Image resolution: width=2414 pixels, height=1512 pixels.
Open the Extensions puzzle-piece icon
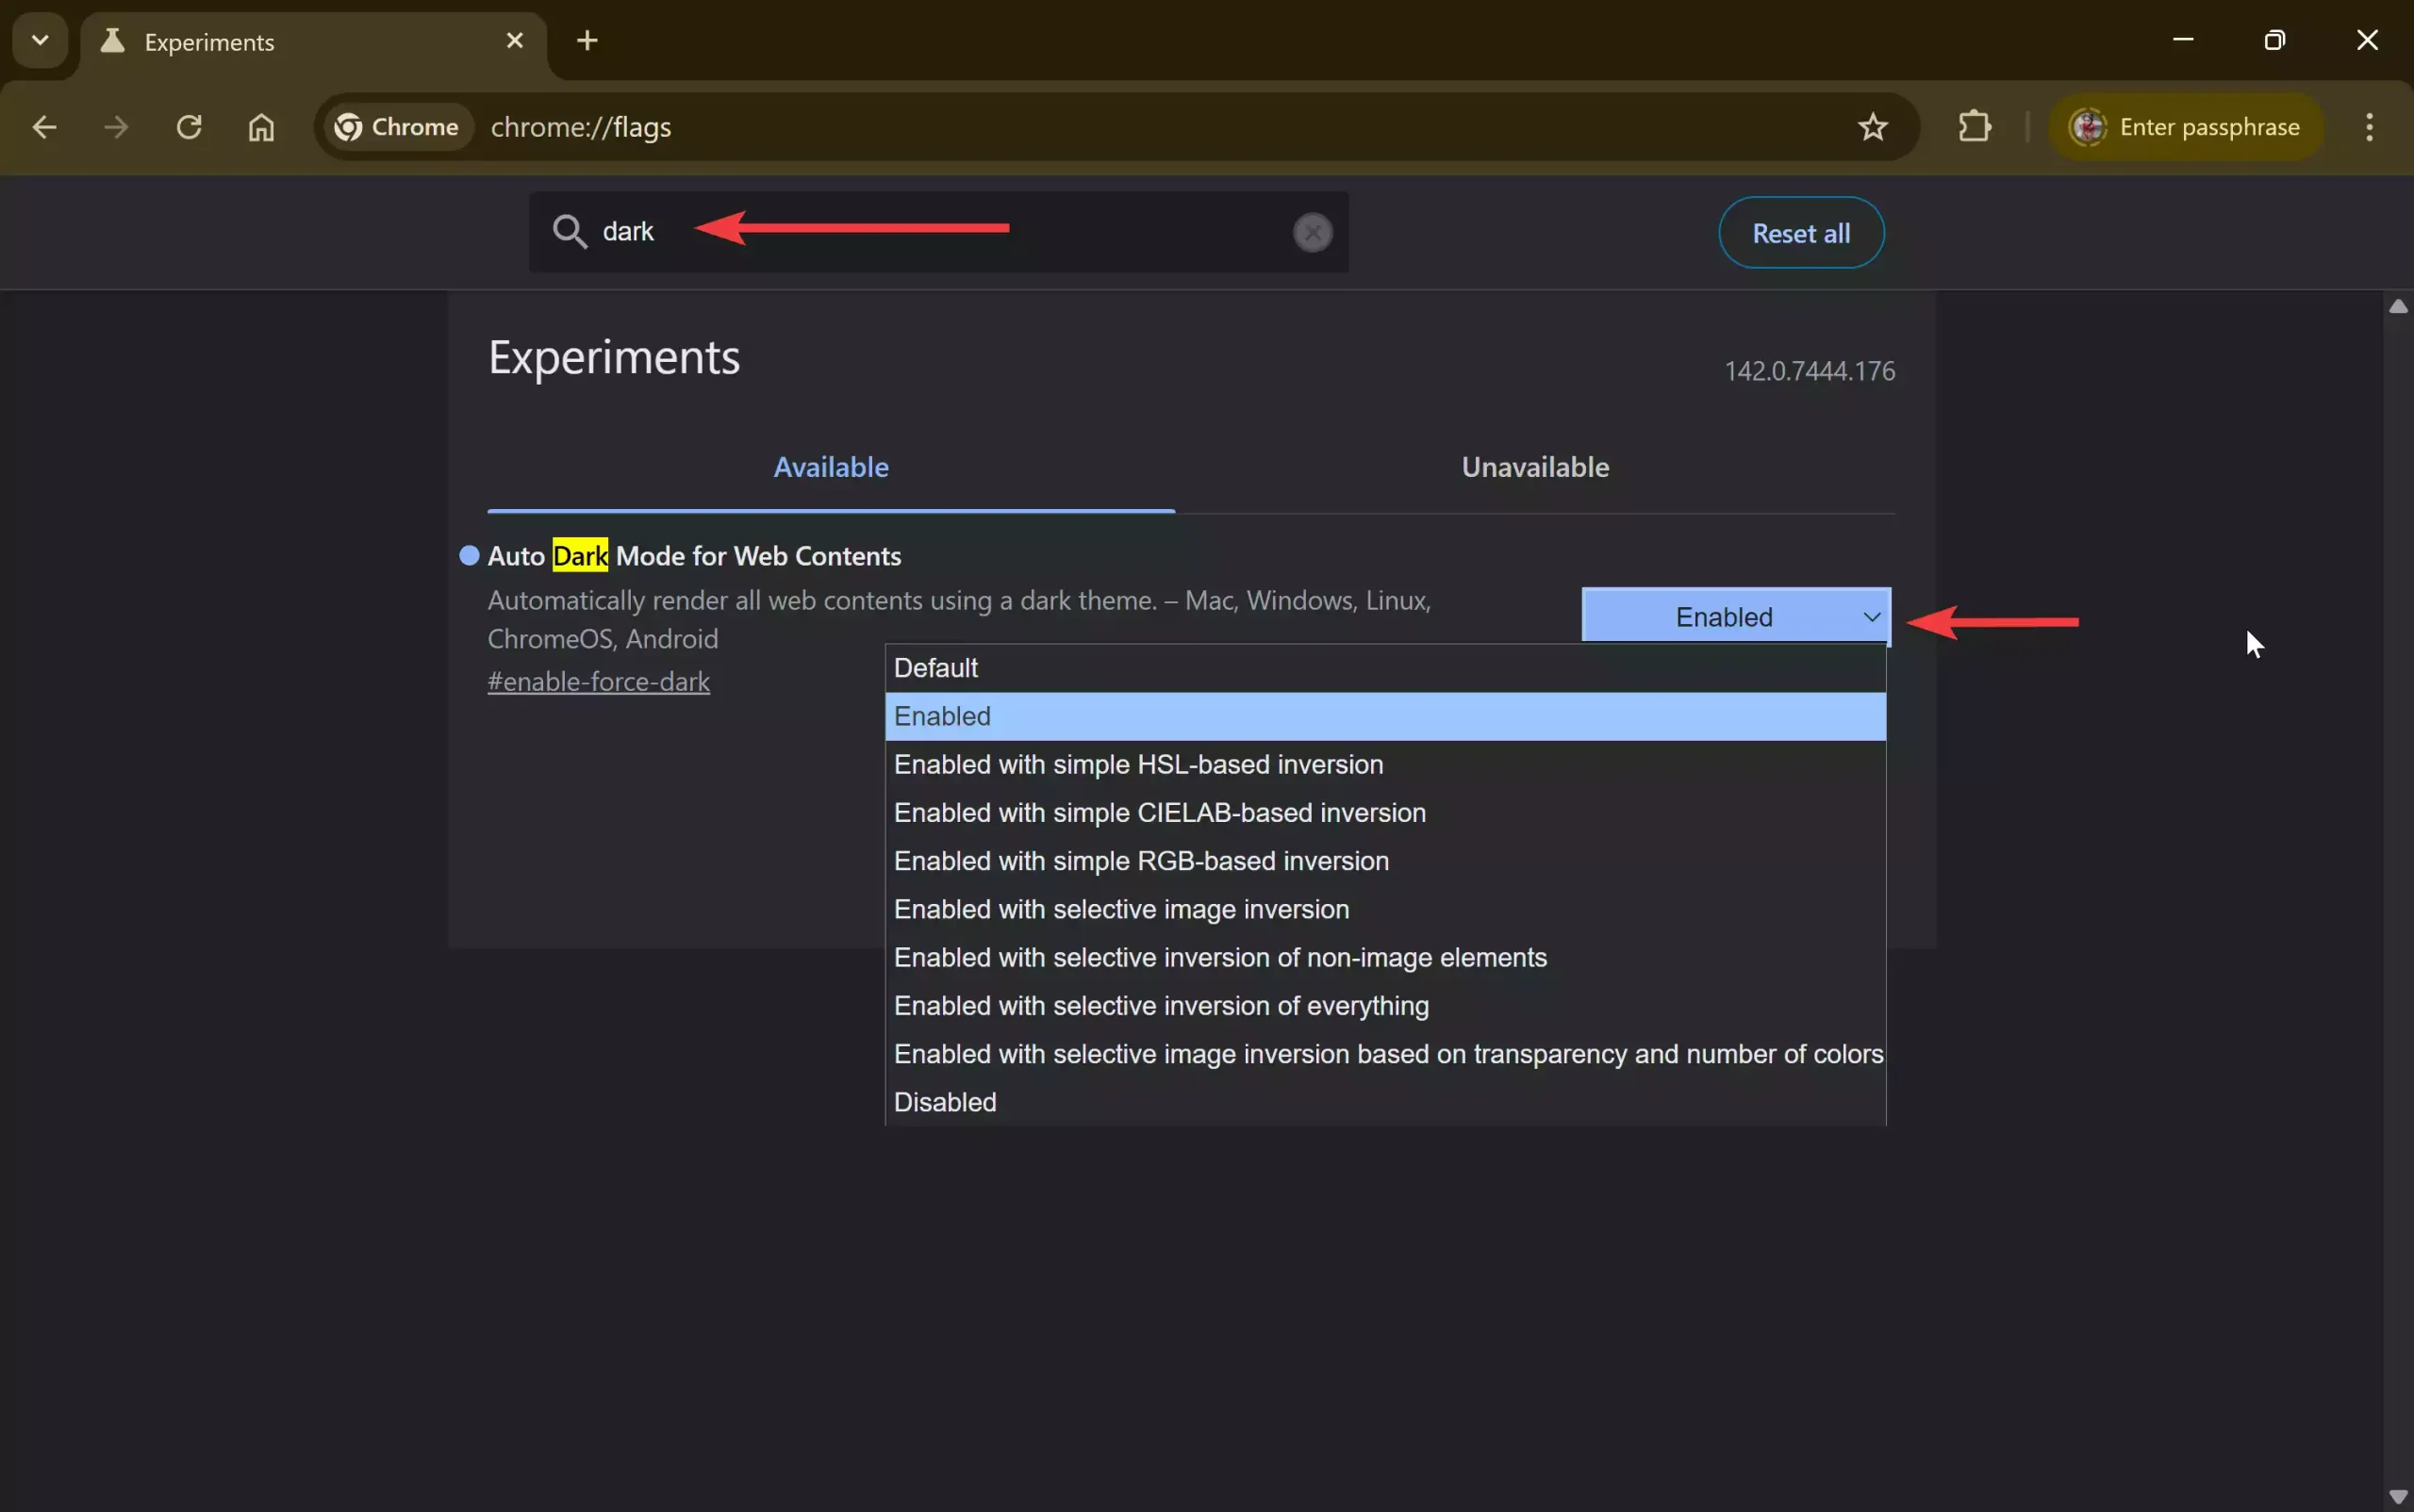[1974, 127]
